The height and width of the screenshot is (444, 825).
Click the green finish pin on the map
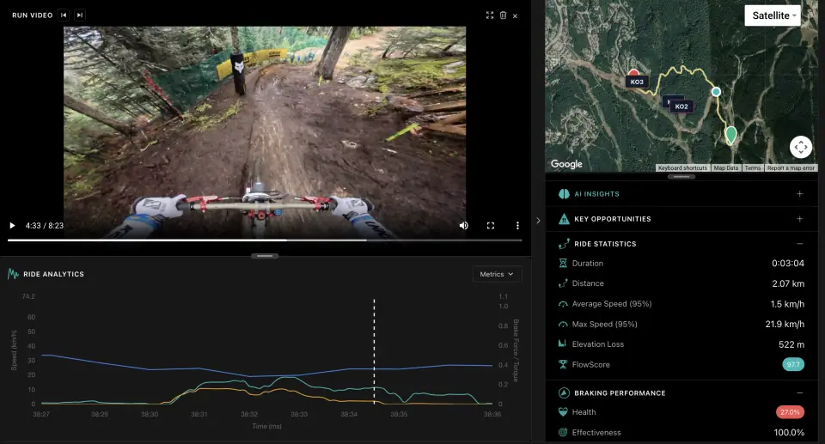coord(730,135)
